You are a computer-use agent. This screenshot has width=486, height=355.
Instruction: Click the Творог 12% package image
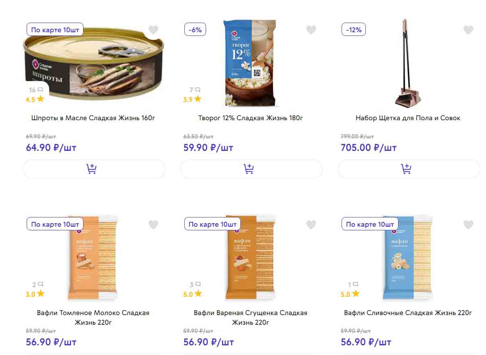(x=250, y=63)
